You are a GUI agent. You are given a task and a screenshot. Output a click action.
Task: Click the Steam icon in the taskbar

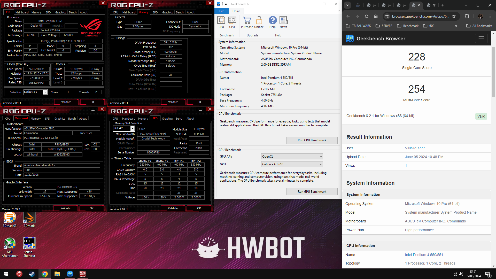coord(32,274)
